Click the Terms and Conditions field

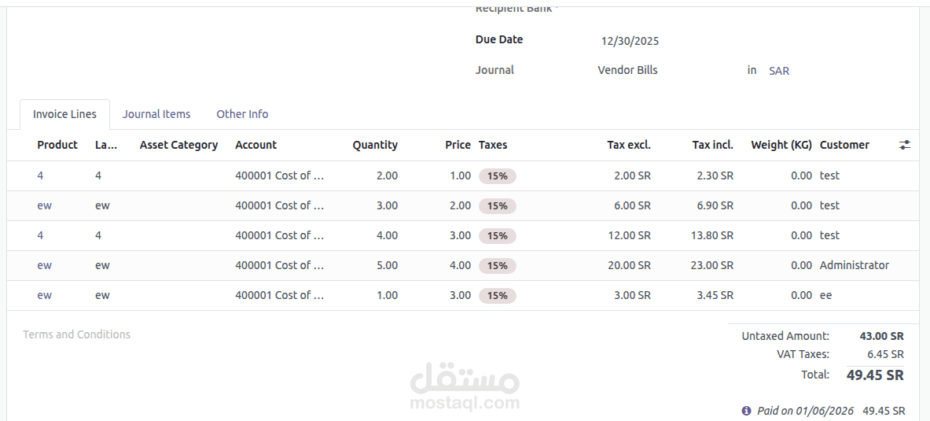76,334
